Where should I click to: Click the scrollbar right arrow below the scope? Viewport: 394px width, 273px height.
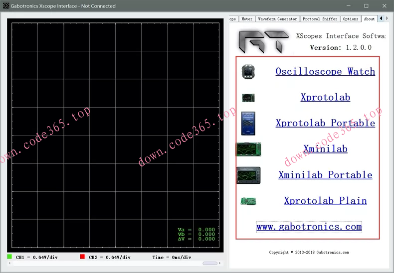tap(220, 263)
